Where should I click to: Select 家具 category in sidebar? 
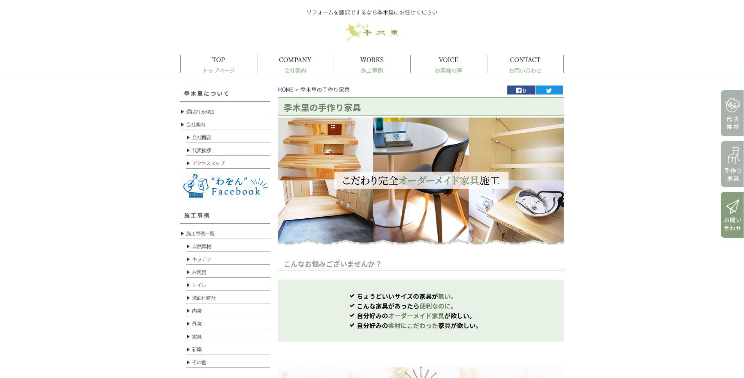coord(228,337)
